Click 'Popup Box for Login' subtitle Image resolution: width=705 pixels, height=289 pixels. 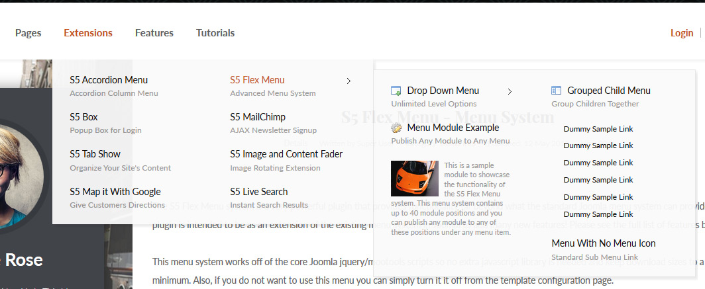[x=105, y=130]
